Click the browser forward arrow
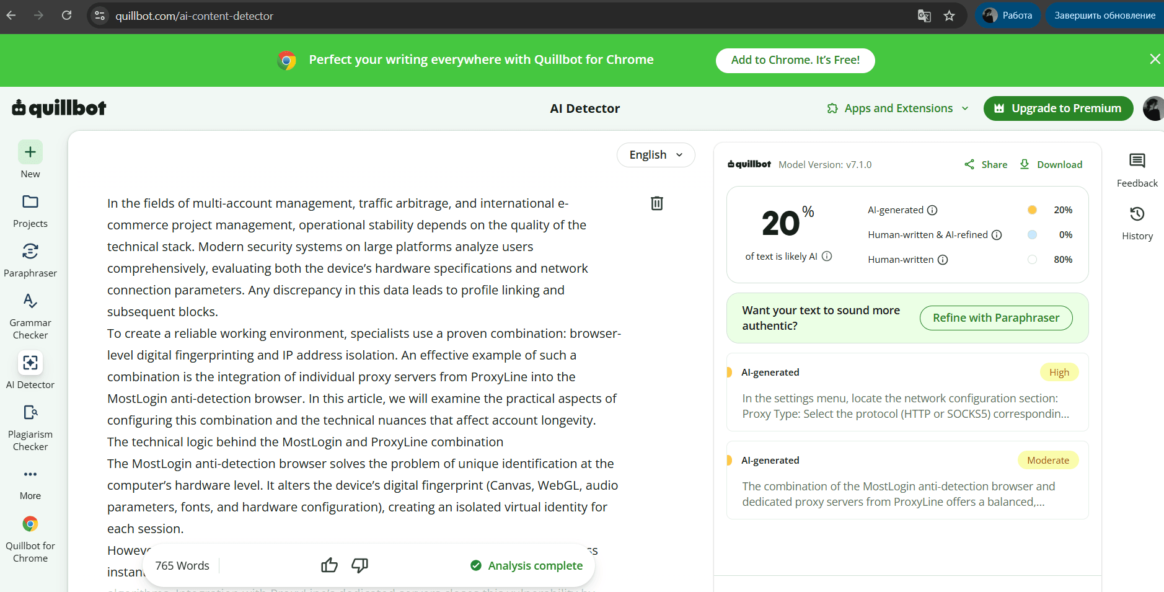The width and height of the screenshot is (1164, 592). click(39, 15)
